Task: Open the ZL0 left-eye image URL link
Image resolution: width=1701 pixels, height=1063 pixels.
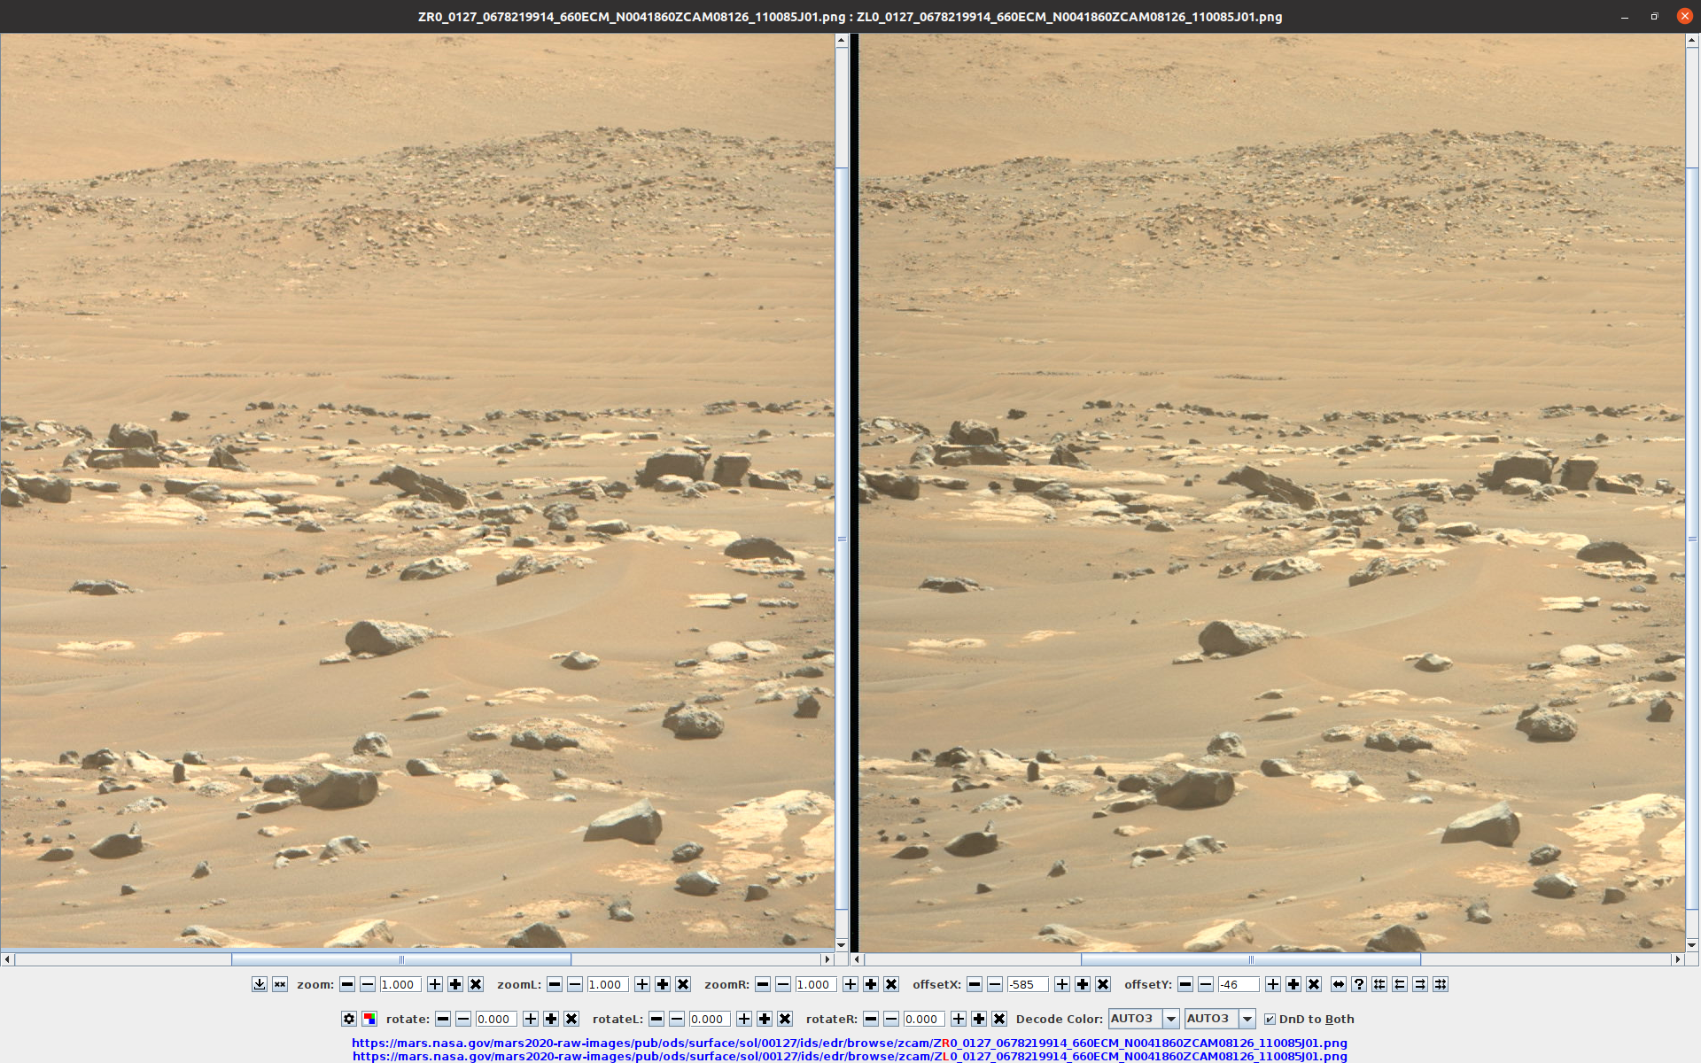Action: point(849,1056)
